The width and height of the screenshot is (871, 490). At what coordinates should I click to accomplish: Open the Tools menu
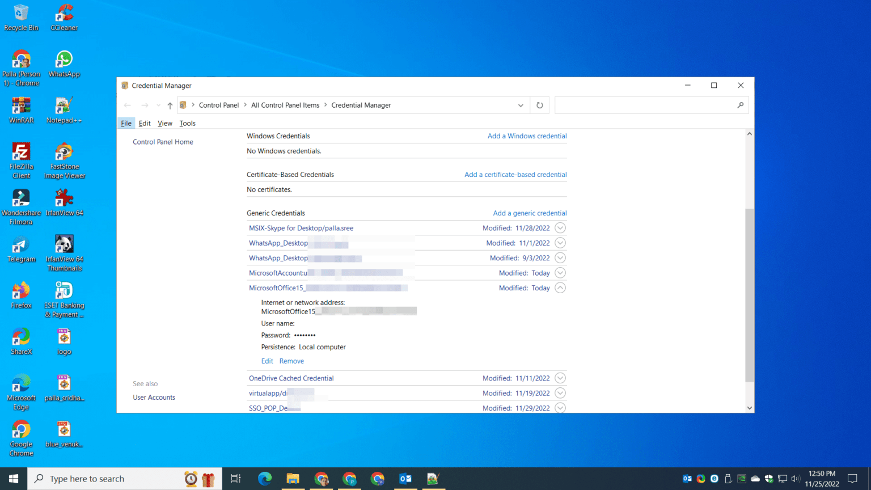[x=187, y=123]
